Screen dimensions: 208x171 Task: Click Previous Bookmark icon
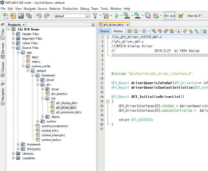pyautogui.click(x=185, y=31)
